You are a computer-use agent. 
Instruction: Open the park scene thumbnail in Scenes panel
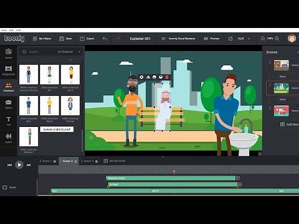pos(282,88)
